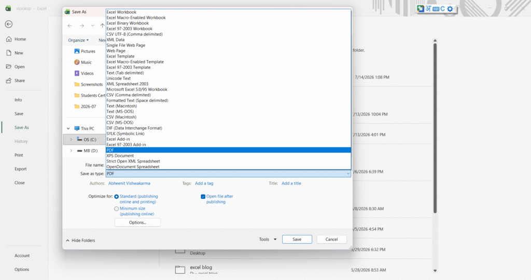This screenshot has height=280, width=531.
Task: Choose CSV UTF-8 (Comma delimited) type
Action: (228, 34)
